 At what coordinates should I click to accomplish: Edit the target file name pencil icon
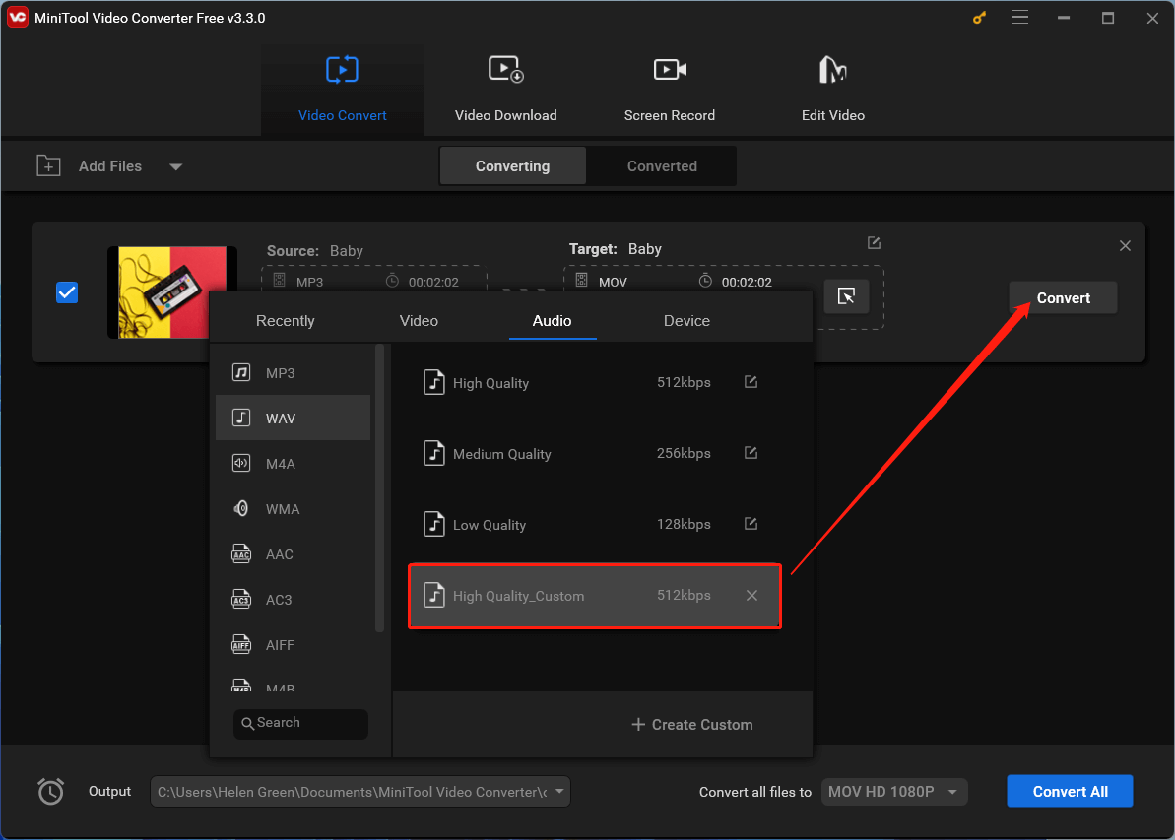pos(874,243)
